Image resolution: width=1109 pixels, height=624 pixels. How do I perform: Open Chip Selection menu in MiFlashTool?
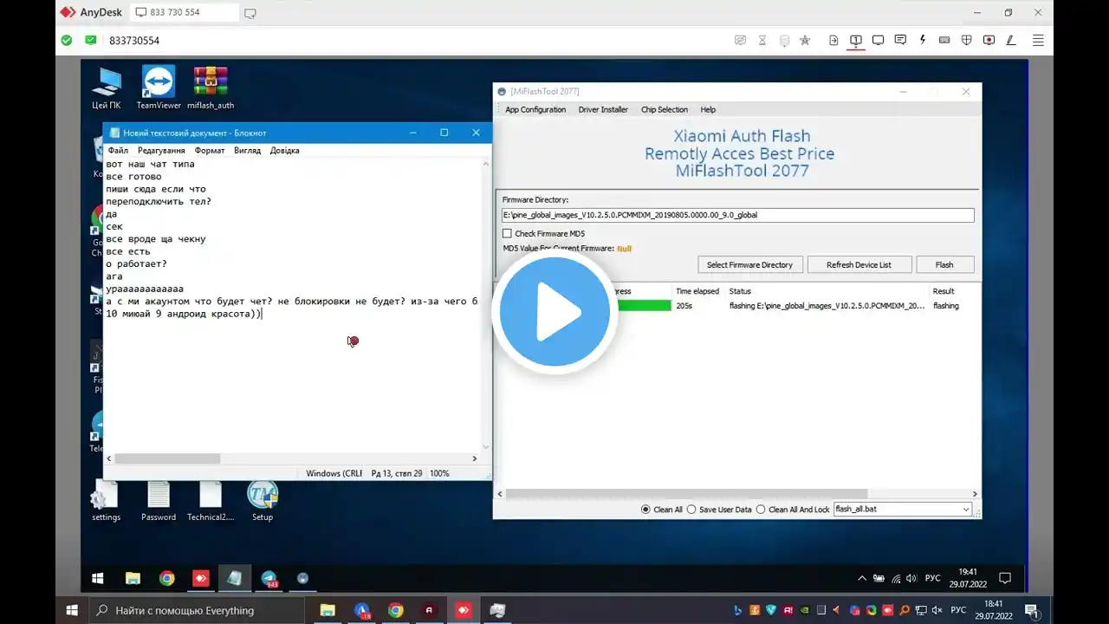[665, 109]
